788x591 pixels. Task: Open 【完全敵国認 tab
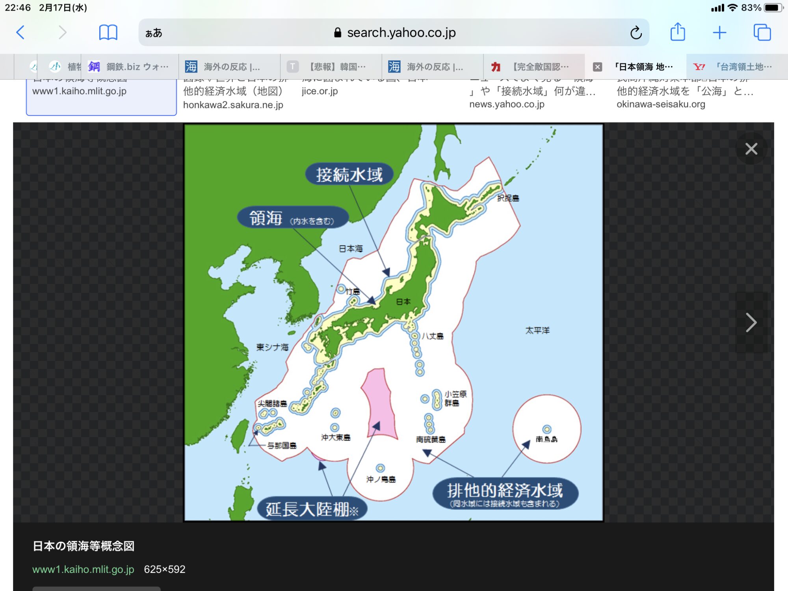[x=534, y=67]
